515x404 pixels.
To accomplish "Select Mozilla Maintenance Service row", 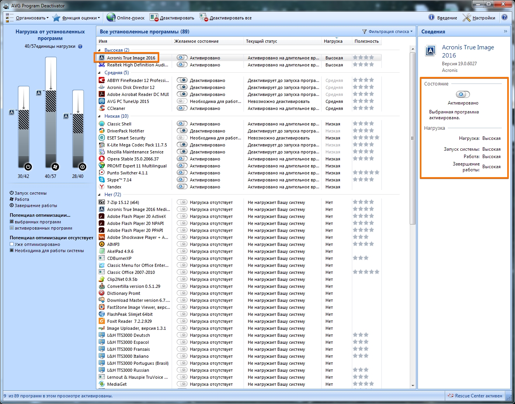I will point(135,152).
